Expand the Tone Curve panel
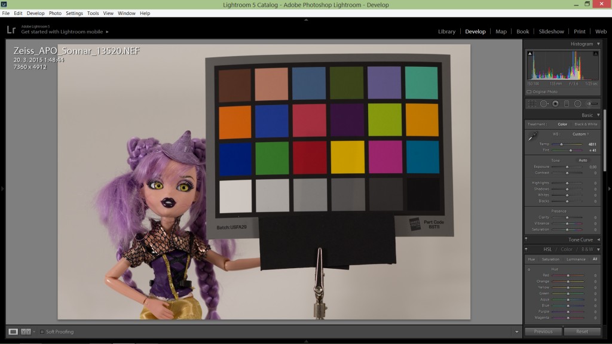This screenshot has height=344, width=612. [598, 240]
